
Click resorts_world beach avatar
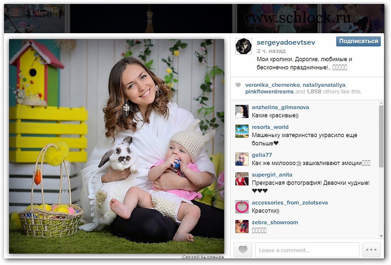[x=242, y=131]
